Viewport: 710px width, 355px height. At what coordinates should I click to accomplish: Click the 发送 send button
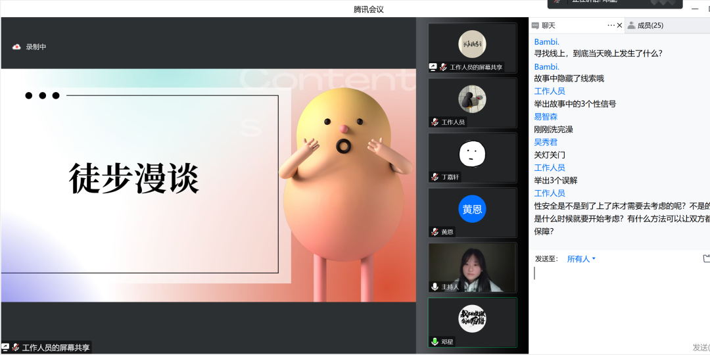701,347
